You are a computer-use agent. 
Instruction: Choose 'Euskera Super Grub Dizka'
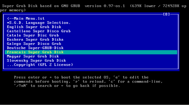35,40
